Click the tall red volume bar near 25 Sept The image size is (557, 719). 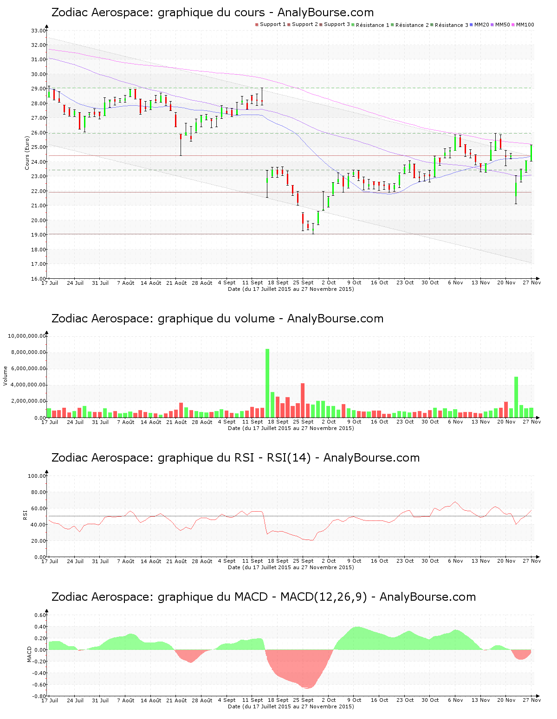click(303, 400)
